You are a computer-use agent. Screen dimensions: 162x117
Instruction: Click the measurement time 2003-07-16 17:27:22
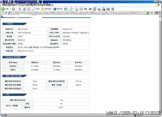(25, 51)
